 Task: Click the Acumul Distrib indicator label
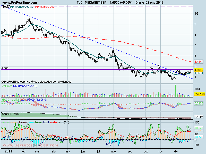click(x=11, y=114)
